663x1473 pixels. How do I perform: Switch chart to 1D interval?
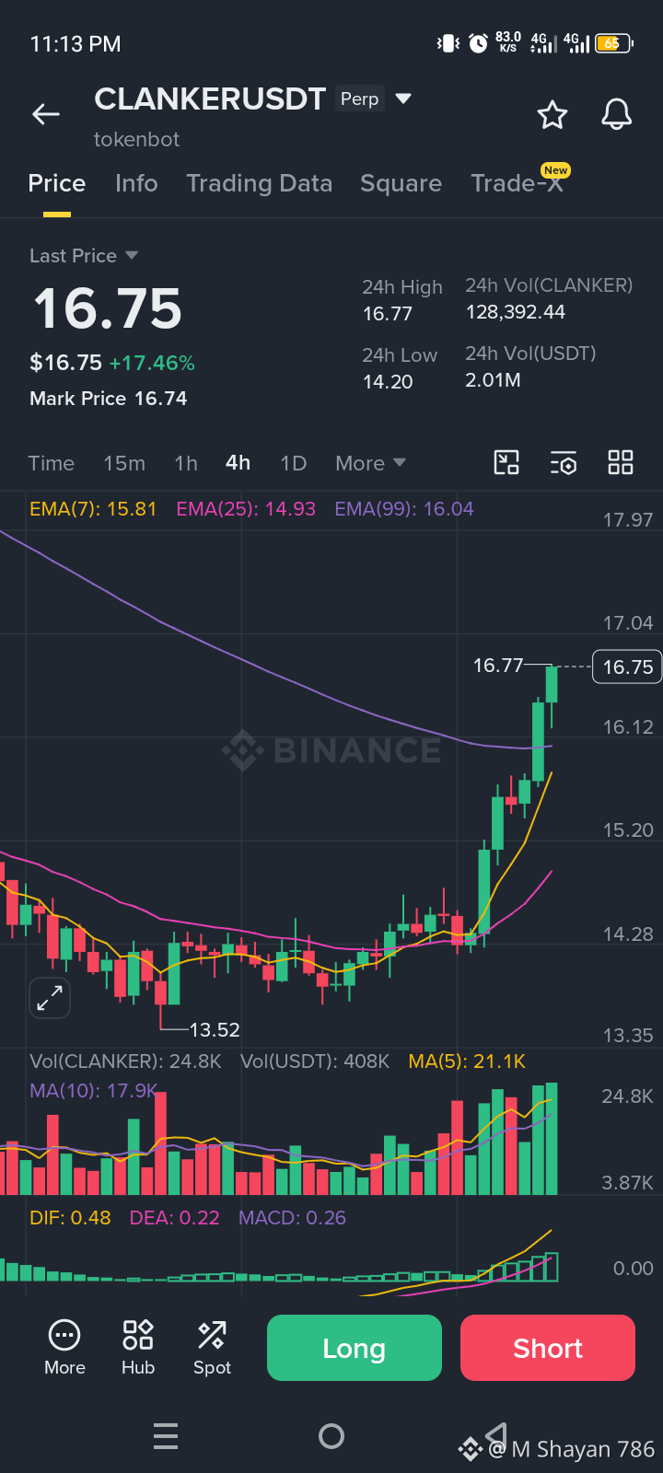click(294, 463)
